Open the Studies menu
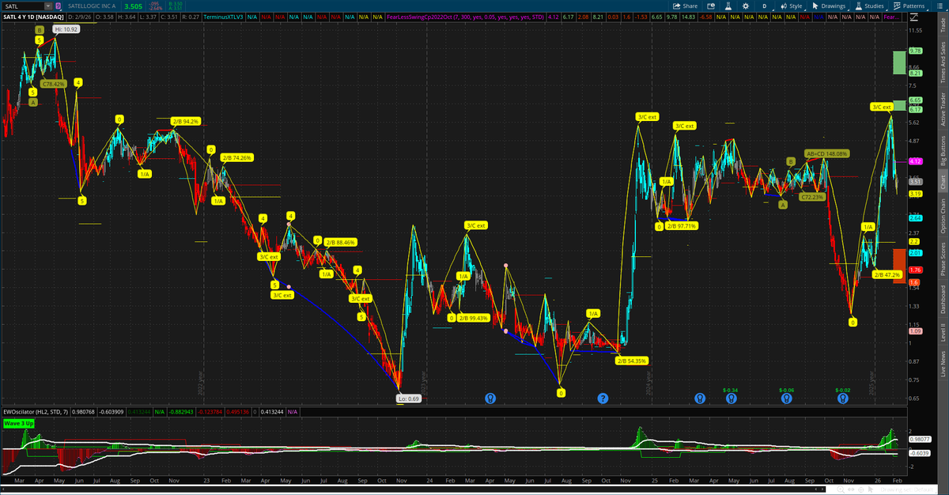This screenshot has height=495, width=949. [870, 6]
